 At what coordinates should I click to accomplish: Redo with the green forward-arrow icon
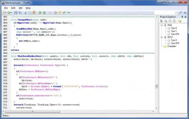[44, 12]
